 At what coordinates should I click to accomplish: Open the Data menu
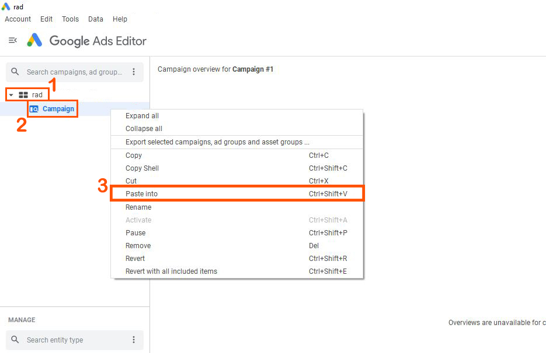(x=95, y=19)
